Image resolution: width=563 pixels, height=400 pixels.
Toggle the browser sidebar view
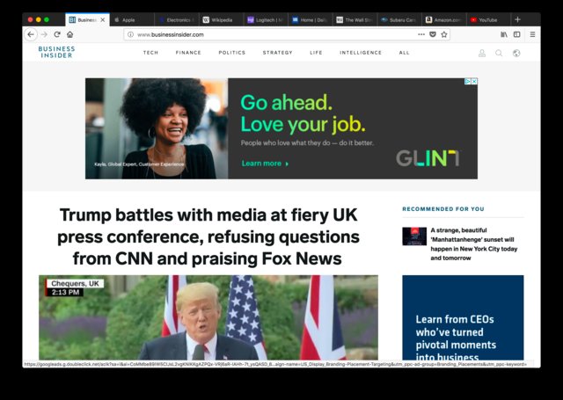point(516,34)
